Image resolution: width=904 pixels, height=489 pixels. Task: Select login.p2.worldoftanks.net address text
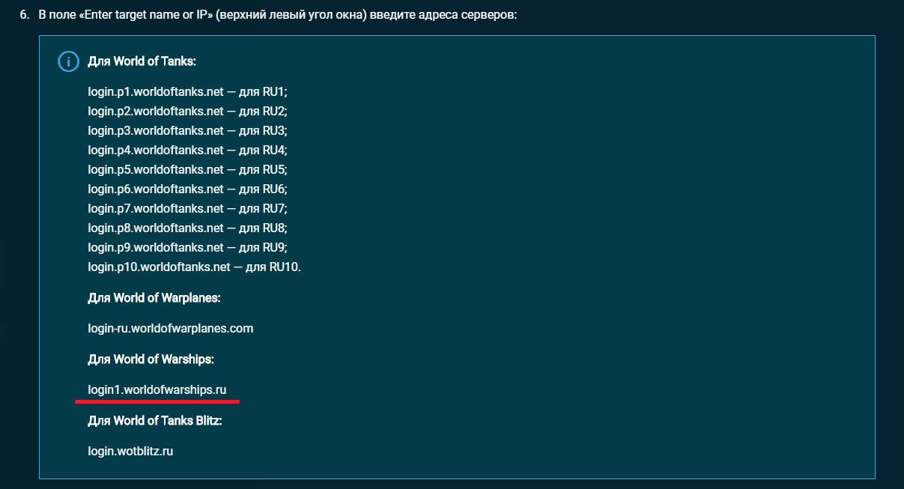click(x=156, y=111)
